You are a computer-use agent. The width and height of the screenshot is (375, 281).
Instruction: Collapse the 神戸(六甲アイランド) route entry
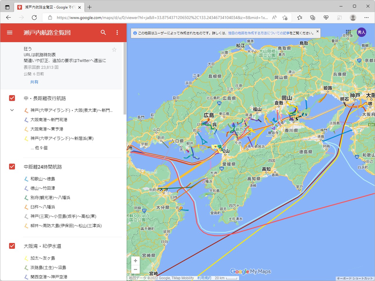tap(12, 110)
